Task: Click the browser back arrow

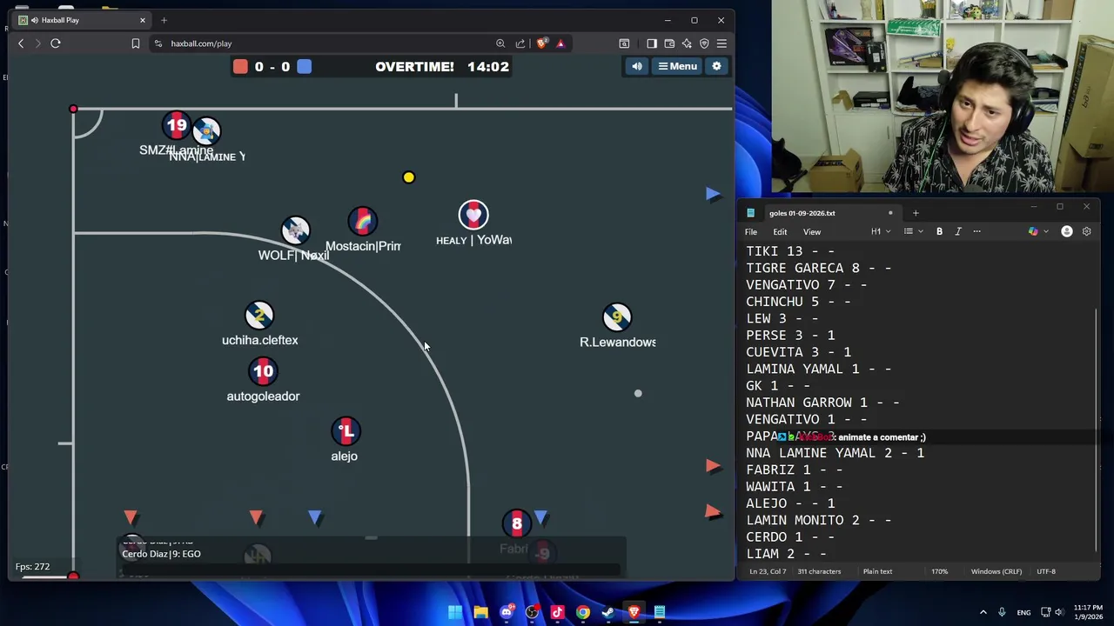Action: click(21, 43)
